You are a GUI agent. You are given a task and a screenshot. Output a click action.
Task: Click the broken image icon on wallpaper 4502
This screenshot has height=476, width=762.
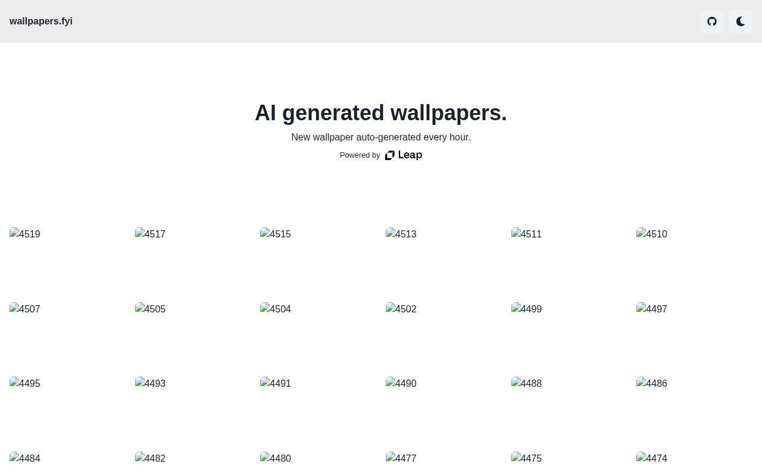[x=391, y=309]
